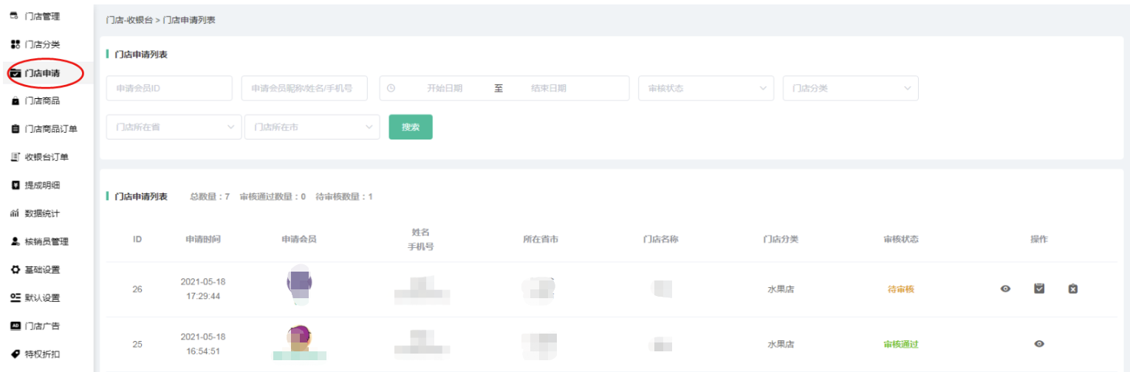Open 门店商品订单 in the sidebar
1130x372 pixels.
[50, 129]
